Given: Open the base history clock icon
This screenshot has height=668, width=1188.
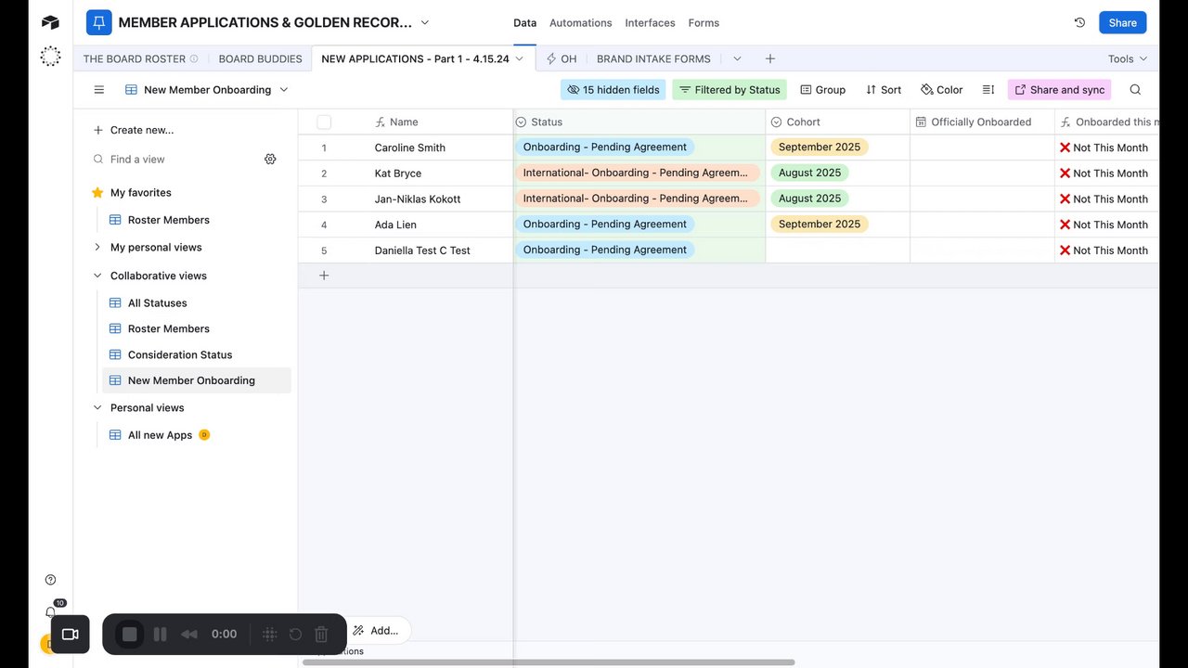Looking at the screenshot, I should [1079, 22].
